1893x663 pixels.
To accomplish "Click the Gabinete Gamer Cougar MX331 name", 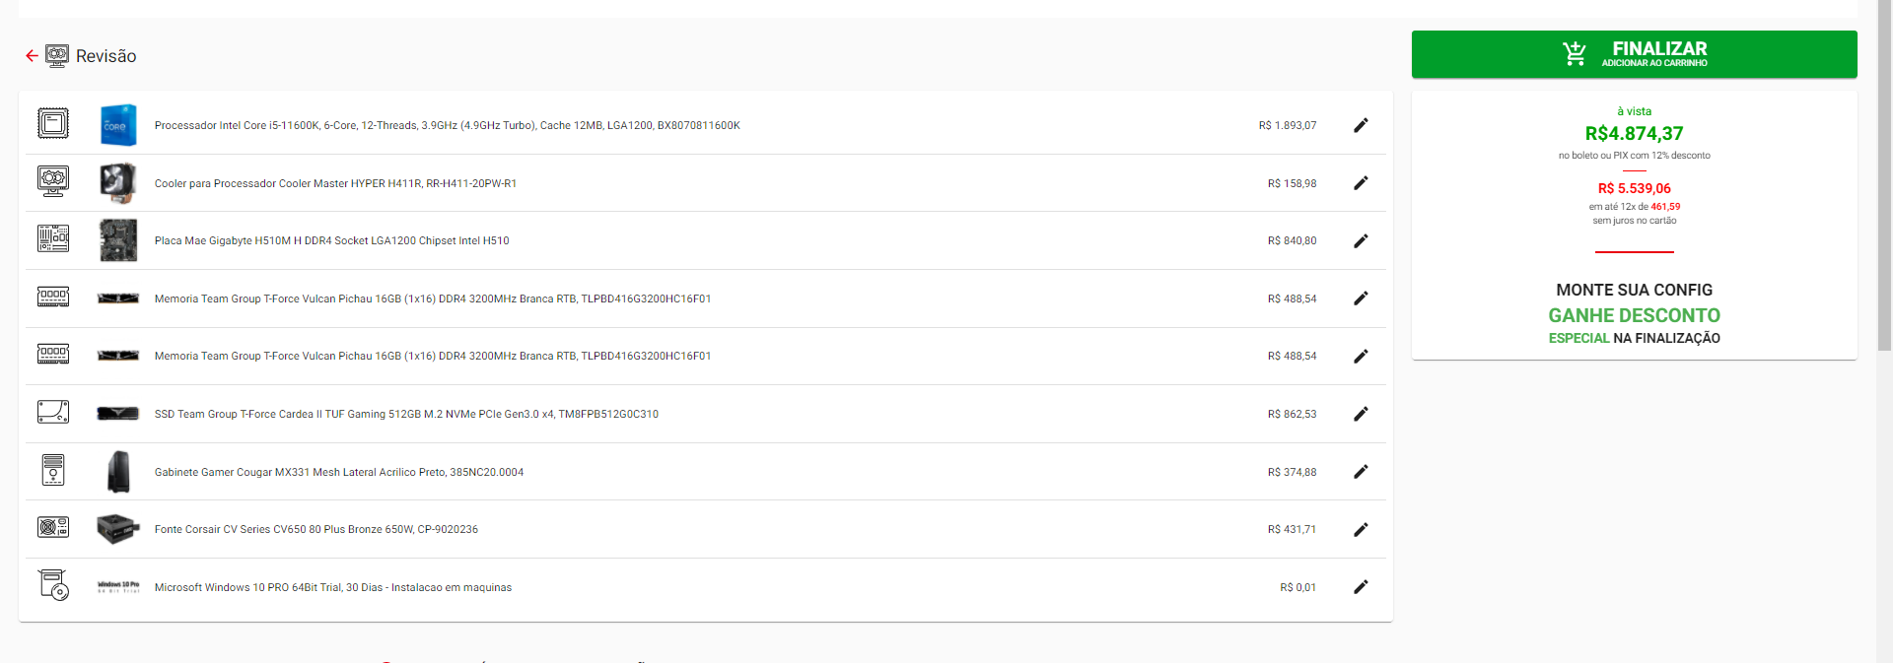I will point(339,473).
